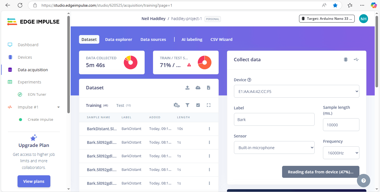Open options menu for BarkDistant 10s sample
Viewport: 380px width, 192px height.
coord(209,129)
